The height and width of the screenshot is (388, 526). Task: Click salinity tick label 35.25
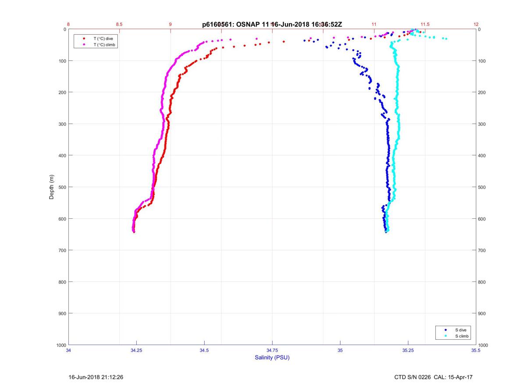[408, 350]
